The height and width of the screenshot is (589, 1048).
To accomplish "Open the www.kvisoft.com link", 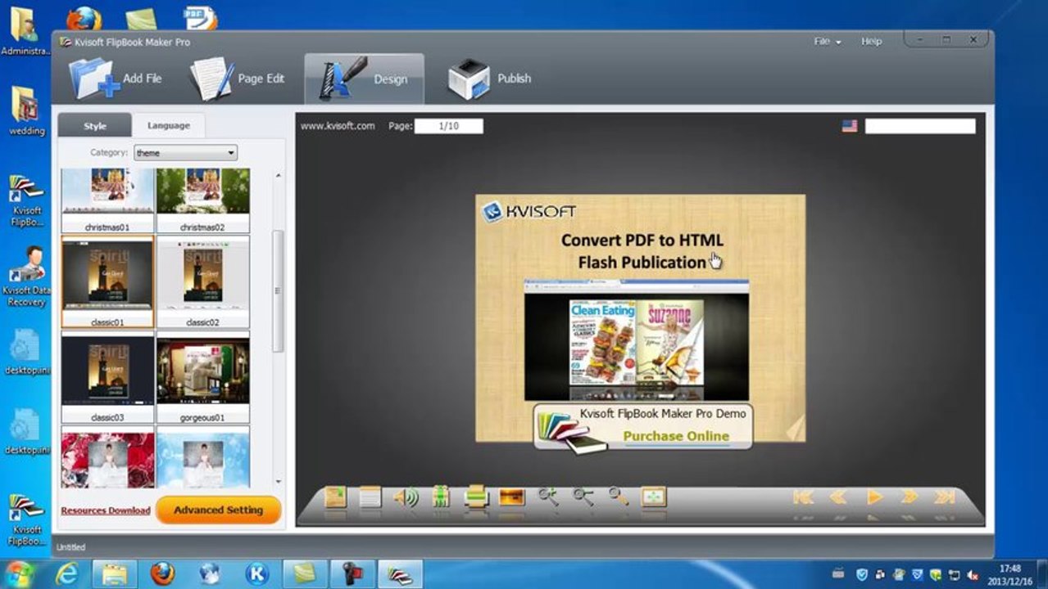I will (x=338, y=126).
